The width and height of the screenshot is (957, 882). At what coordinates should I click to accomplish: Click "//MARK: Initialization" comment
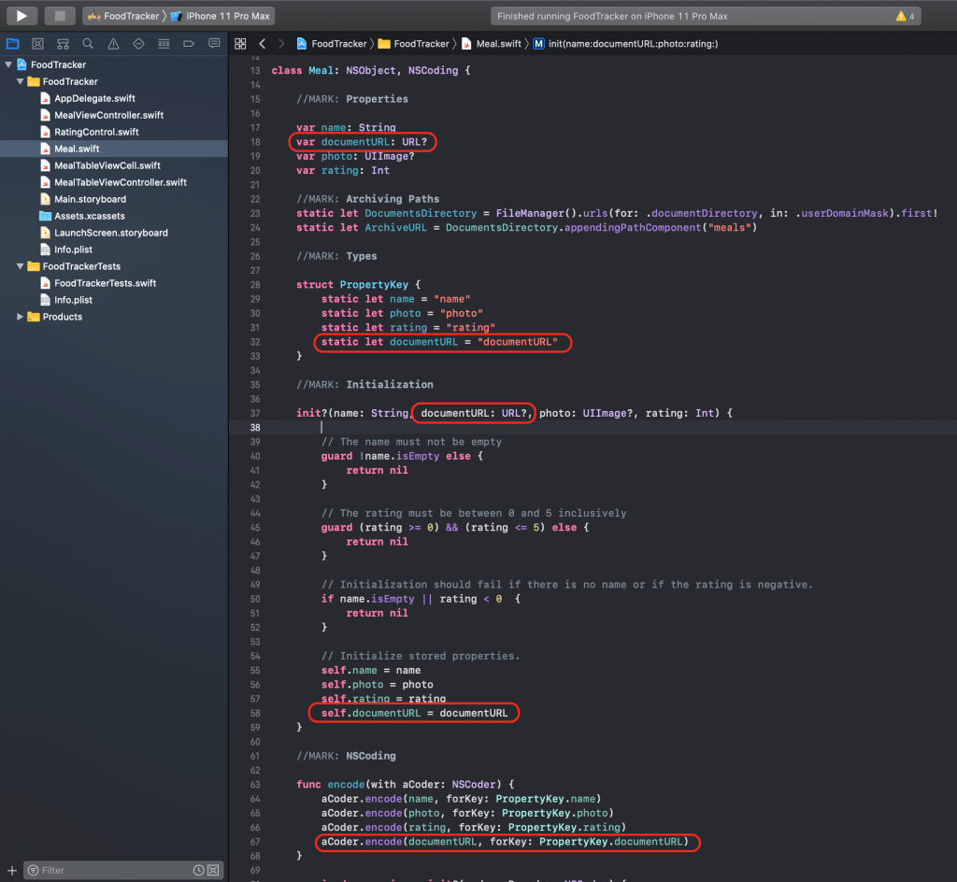point(365,384)
